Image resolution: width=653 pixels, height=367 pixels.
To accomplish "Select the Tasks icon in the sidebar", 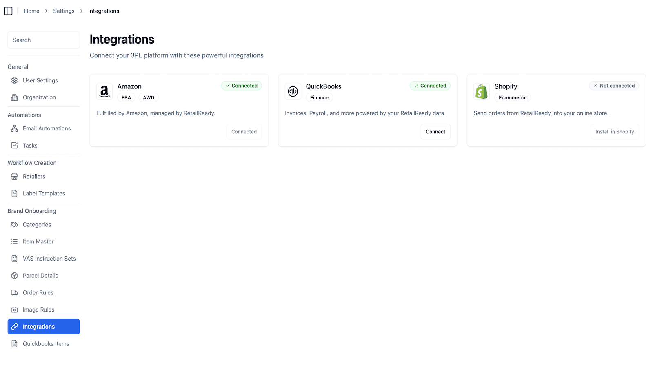I will 15,145.
